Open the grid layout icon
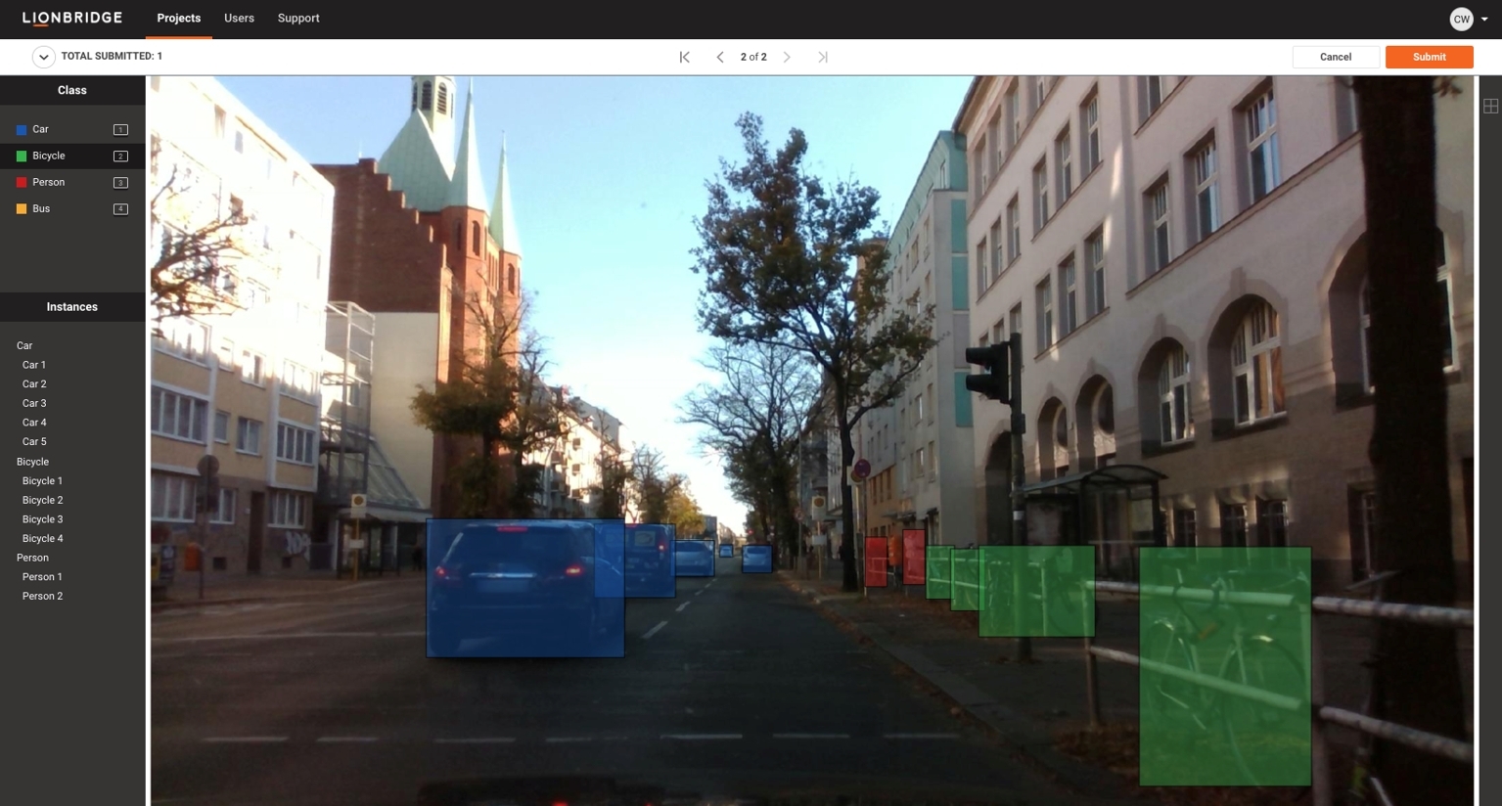1502x806 pixels. [x=1490, y=107]
